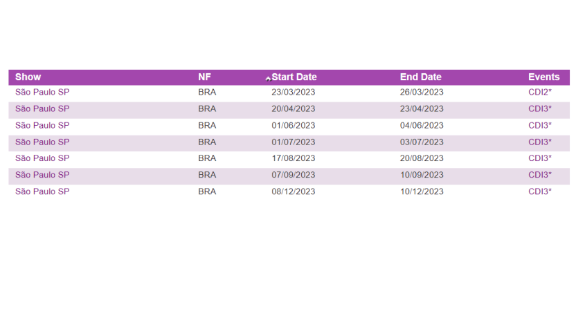Open CDI3* event ending 10/09/2023
Screen dimensions: 585x311
pos(539,175)
